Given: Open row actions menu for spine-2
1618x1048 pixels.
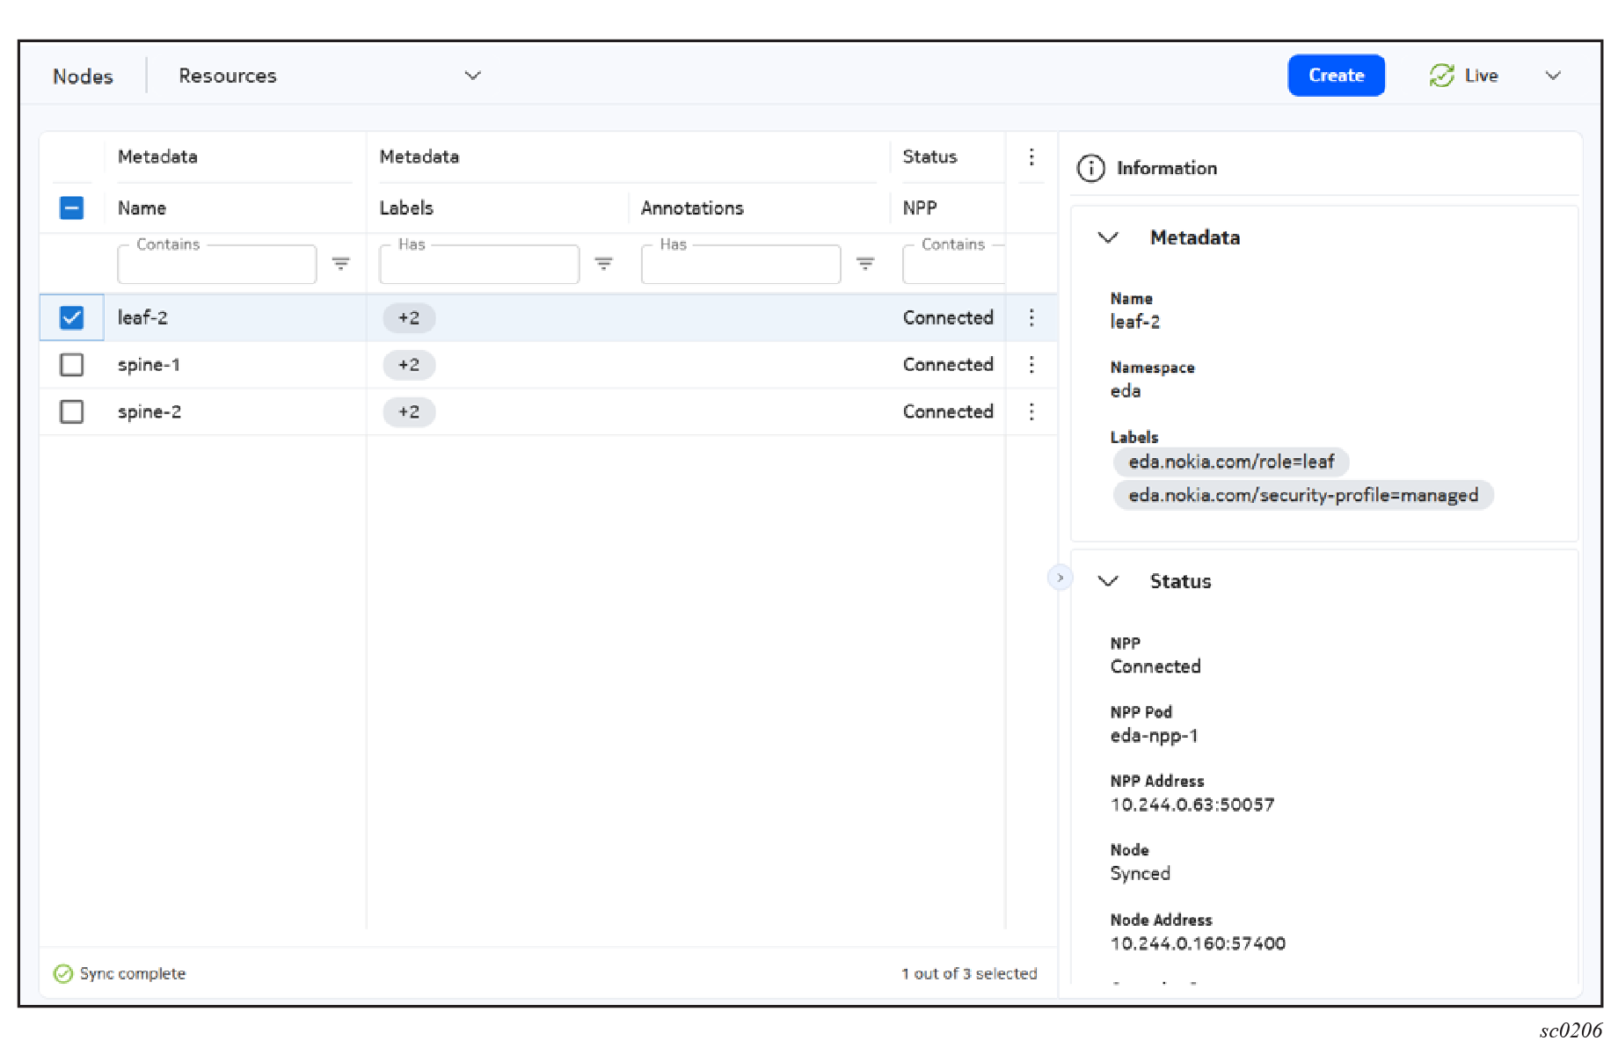Looking at the screenshot, I should tap(1031, 411).
